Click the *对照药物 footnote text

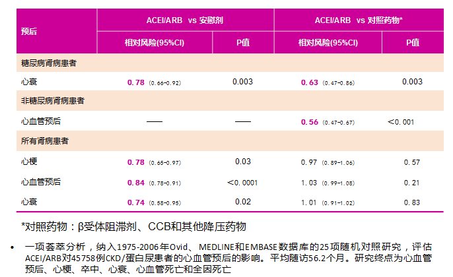133,226
